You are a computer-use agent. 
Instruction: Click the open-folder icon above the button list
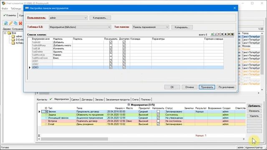point(229,34)
